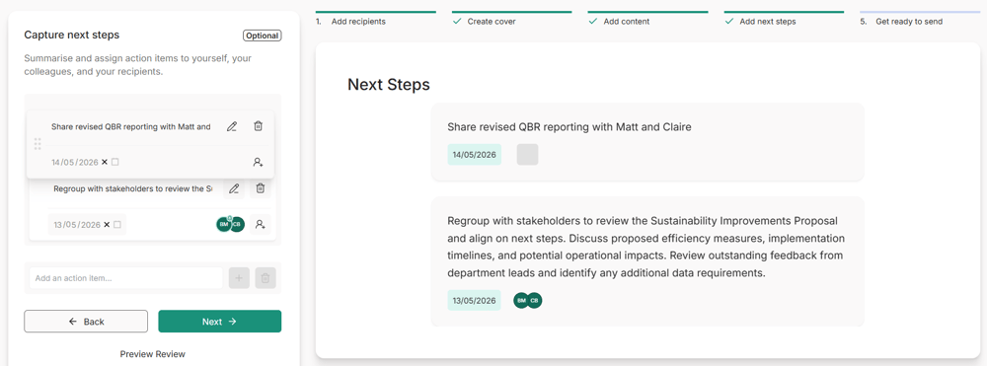The image size is (987, 366).
Task: Click the BM avatar in the left panel
Action: [x=223, y=225]
